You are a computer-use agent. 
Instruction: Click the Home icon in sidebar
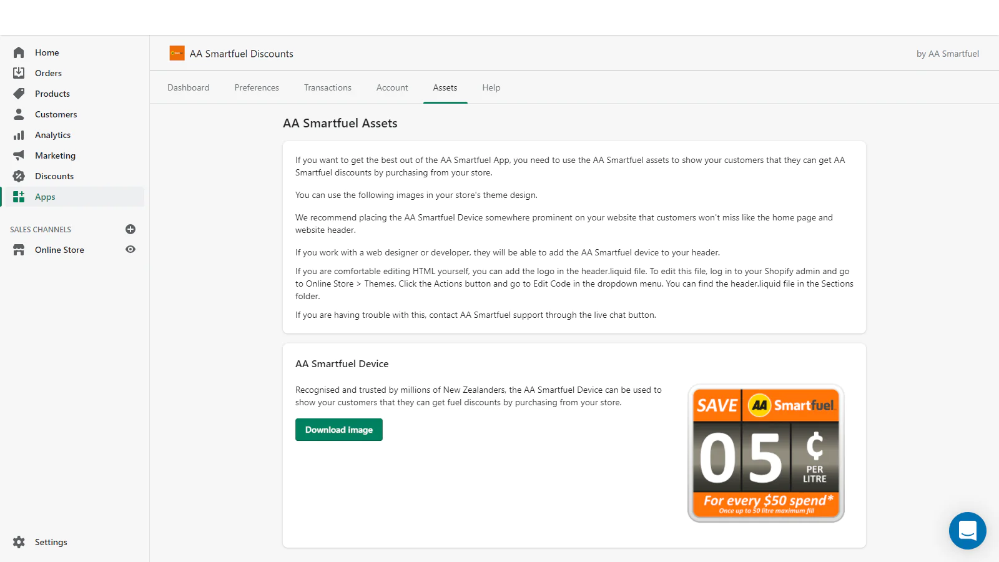(19, 52)
